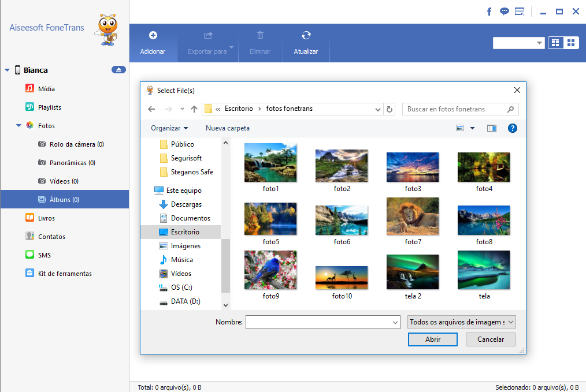
Task: Click the Adicionar plus icon
Action: coord(153,36)
